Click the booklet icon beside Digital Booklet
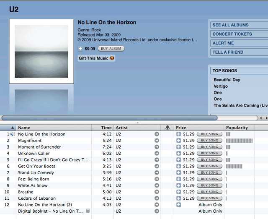 click(88, 211)
